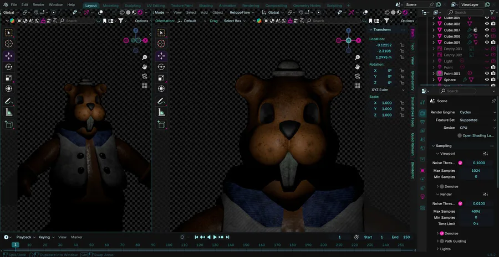Activate the Select Box tool in the left viewport
Screen dimensions: 499x257
click(x=8, y=33)
